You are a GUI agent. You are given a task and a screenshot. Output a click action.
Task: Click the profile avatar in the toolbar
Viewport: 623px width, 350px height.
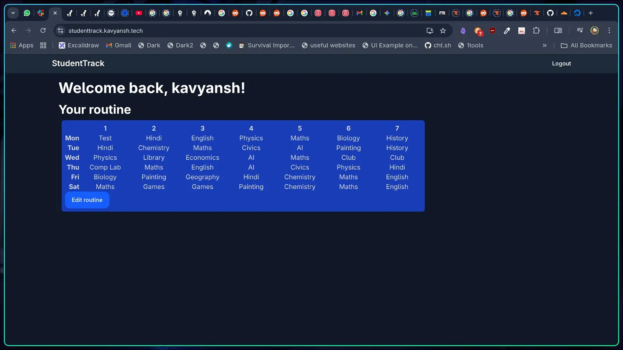[x=594, y=30]
